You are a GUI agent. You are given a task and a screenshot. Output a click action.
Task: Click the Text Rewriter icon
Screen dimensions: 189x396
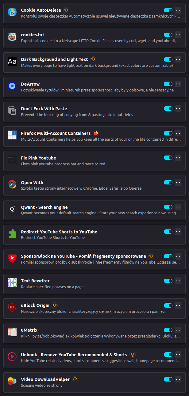pyautogui.click(x=12, y=283)
